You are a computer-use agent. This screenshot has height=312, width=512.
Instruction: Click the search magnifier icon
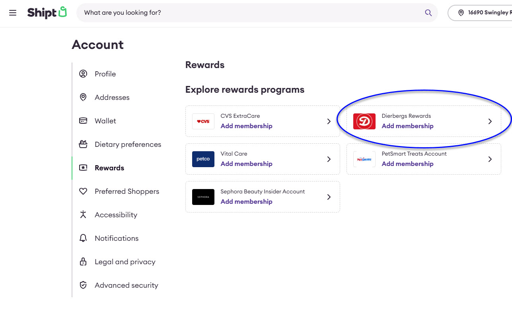(428, 13)
